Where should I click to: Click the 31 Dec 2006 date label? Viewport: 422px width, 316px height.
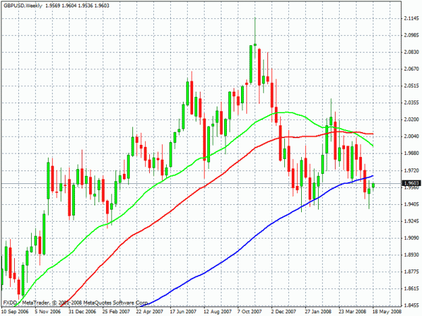(x=82, y=311)
